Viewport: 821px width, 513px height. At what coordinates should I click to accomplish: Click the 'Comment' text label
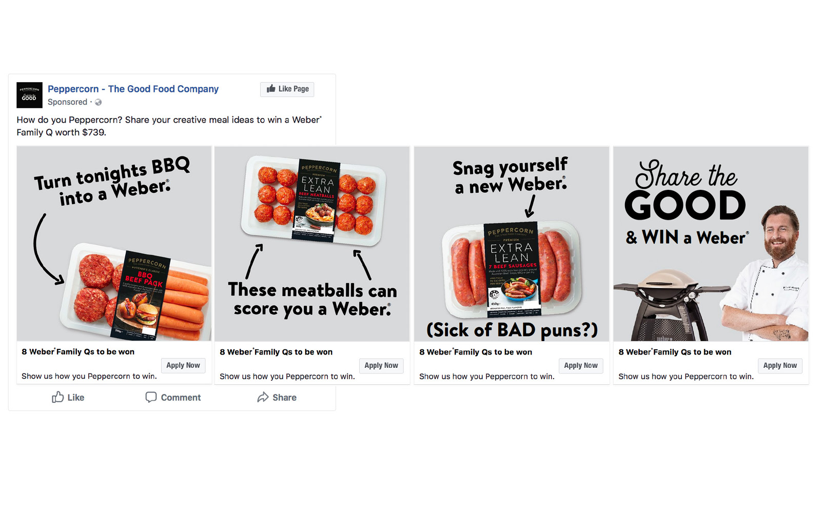pos(181,398)
